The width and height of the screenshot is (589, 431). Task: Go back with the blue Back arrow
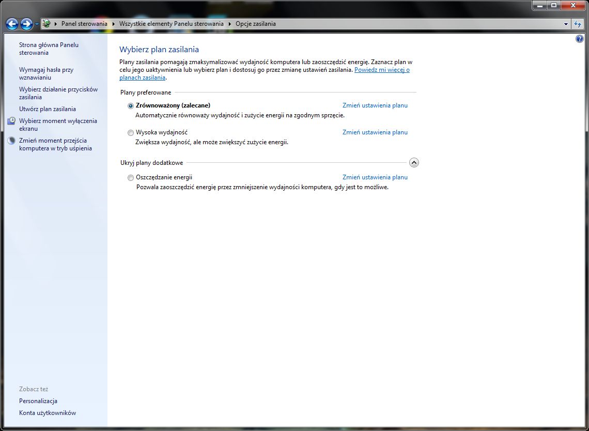[x=12, y=24]
